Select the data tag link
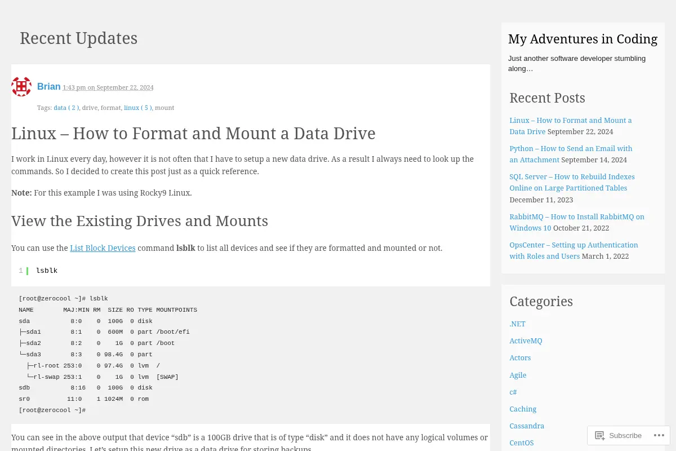Viewport: 676px width, 451px height. [x=66, y=108]
